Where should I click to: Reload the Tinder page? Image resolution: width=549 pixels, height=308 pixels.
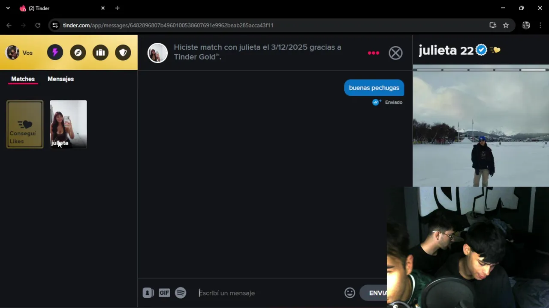[38, 25]
